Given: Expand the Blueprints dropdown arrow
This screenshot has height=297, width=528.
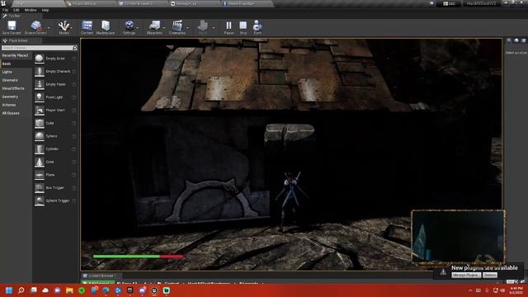Looking at the screenshot, I should pyautogui.click(x=164, y=27).
